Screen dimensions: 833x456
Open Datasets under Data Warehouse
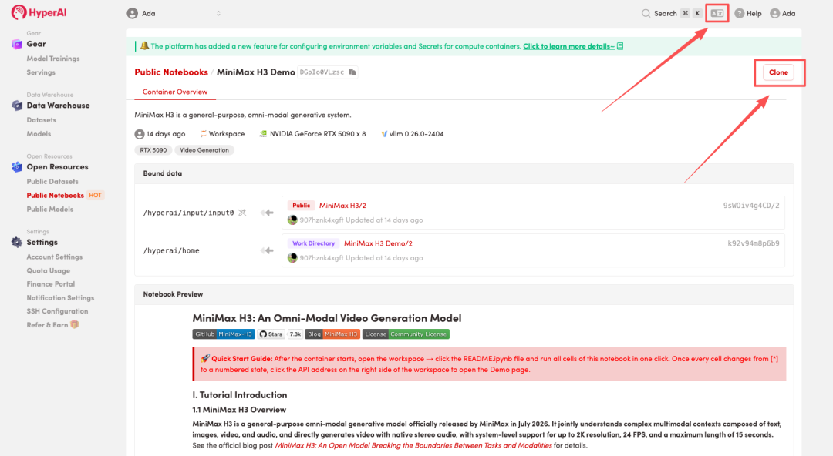pos(42,120)
